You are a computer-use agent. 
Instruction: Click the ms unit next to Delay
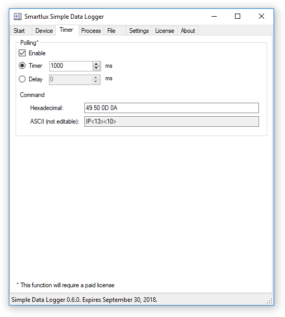(x=109, y=78)
